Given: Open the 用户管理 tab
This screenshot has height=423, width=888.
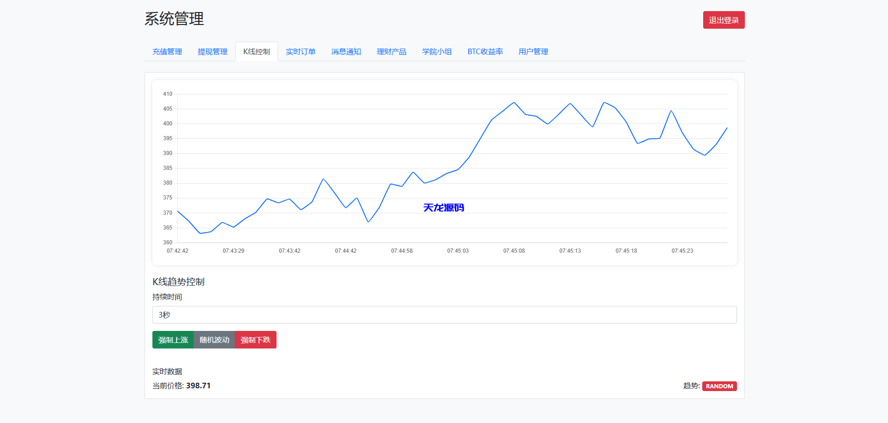Looking at the screenshot, I should point(533,52).
